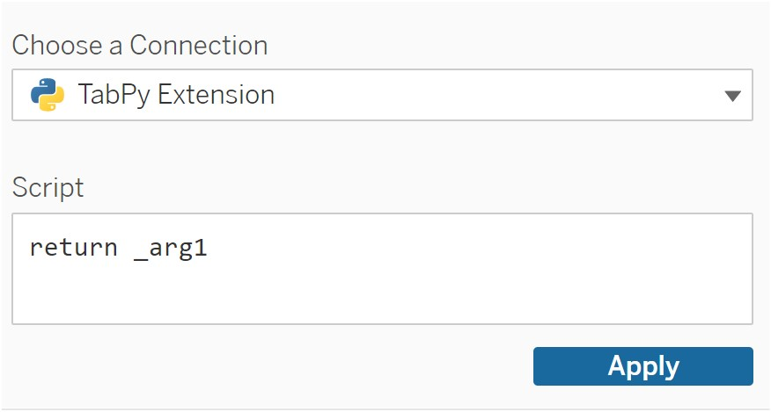Screen dimensions: 771x412
Task: Click the Apply button
Action: point(643,366)
